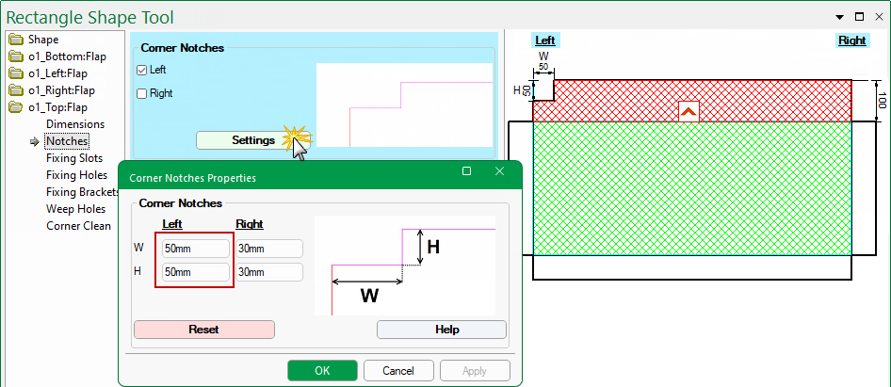This screenshot has width=891, height=387.
Task: Confirm with the OK button
Action: tap(322, 370)
